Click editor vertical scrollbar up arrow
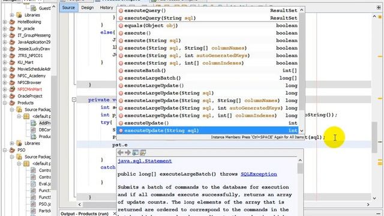 [x=374, y=16]
